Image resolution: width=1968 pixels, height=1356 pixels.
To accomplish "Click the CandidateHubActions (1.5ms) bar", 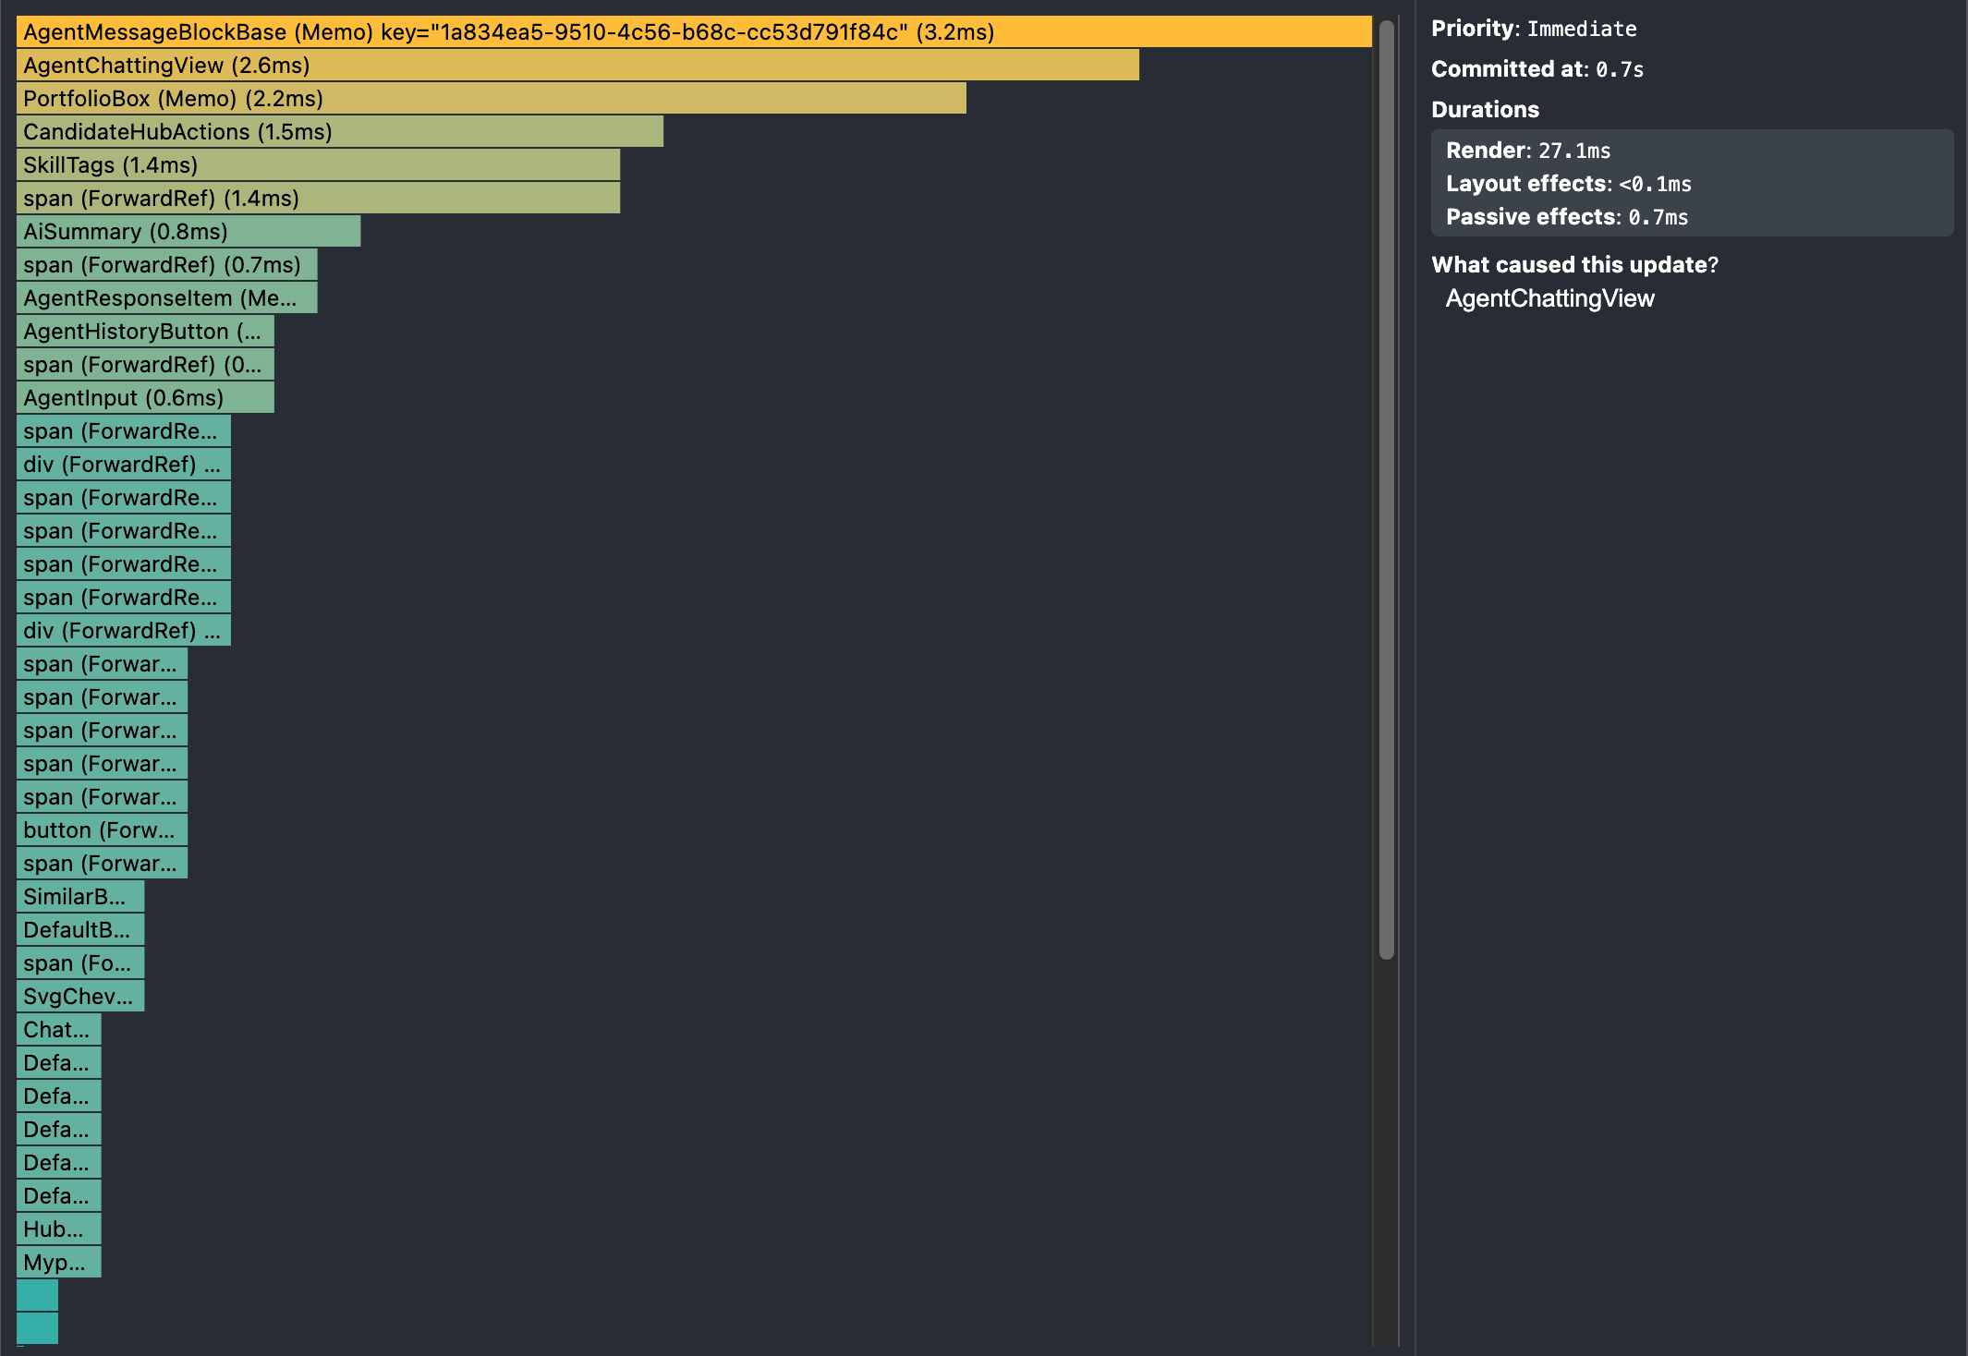I will click(x=340, y=132).
